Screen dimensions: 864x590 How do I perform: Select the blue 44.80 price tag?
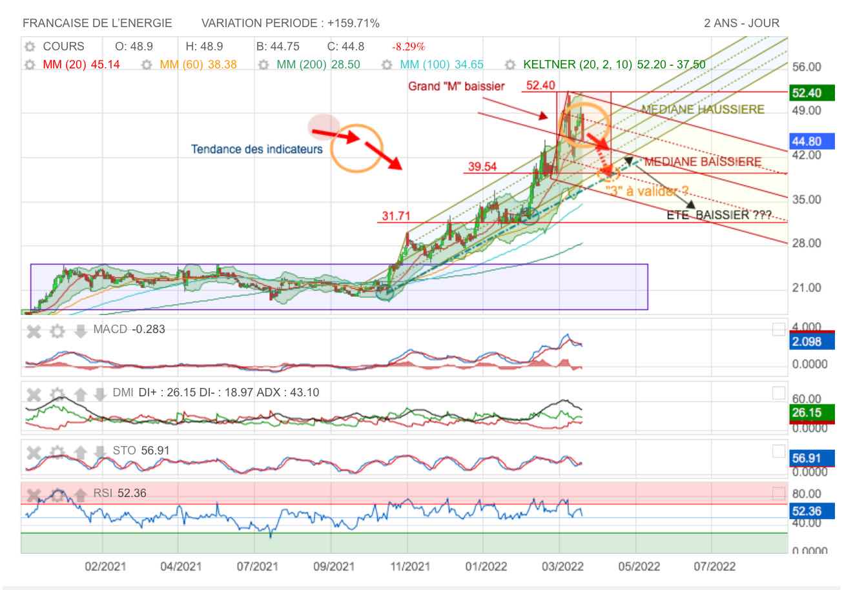pos(813,141)
